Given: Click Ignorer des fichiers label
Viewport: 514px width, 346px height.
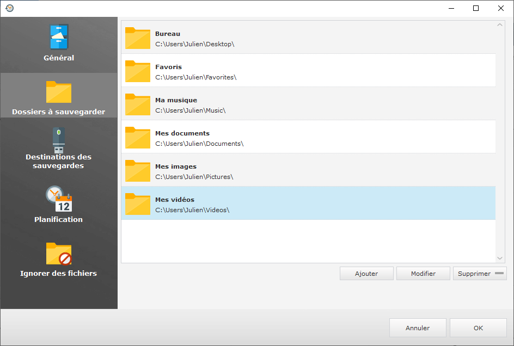Looking at the screenshot, I should tap(59, 273).
